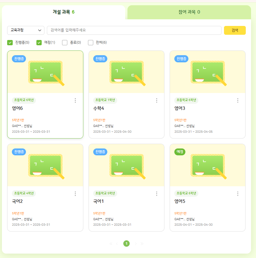This screenshot has height=258, width=256.
Task: Select page 1 in pagination
Action: point(126,244)
